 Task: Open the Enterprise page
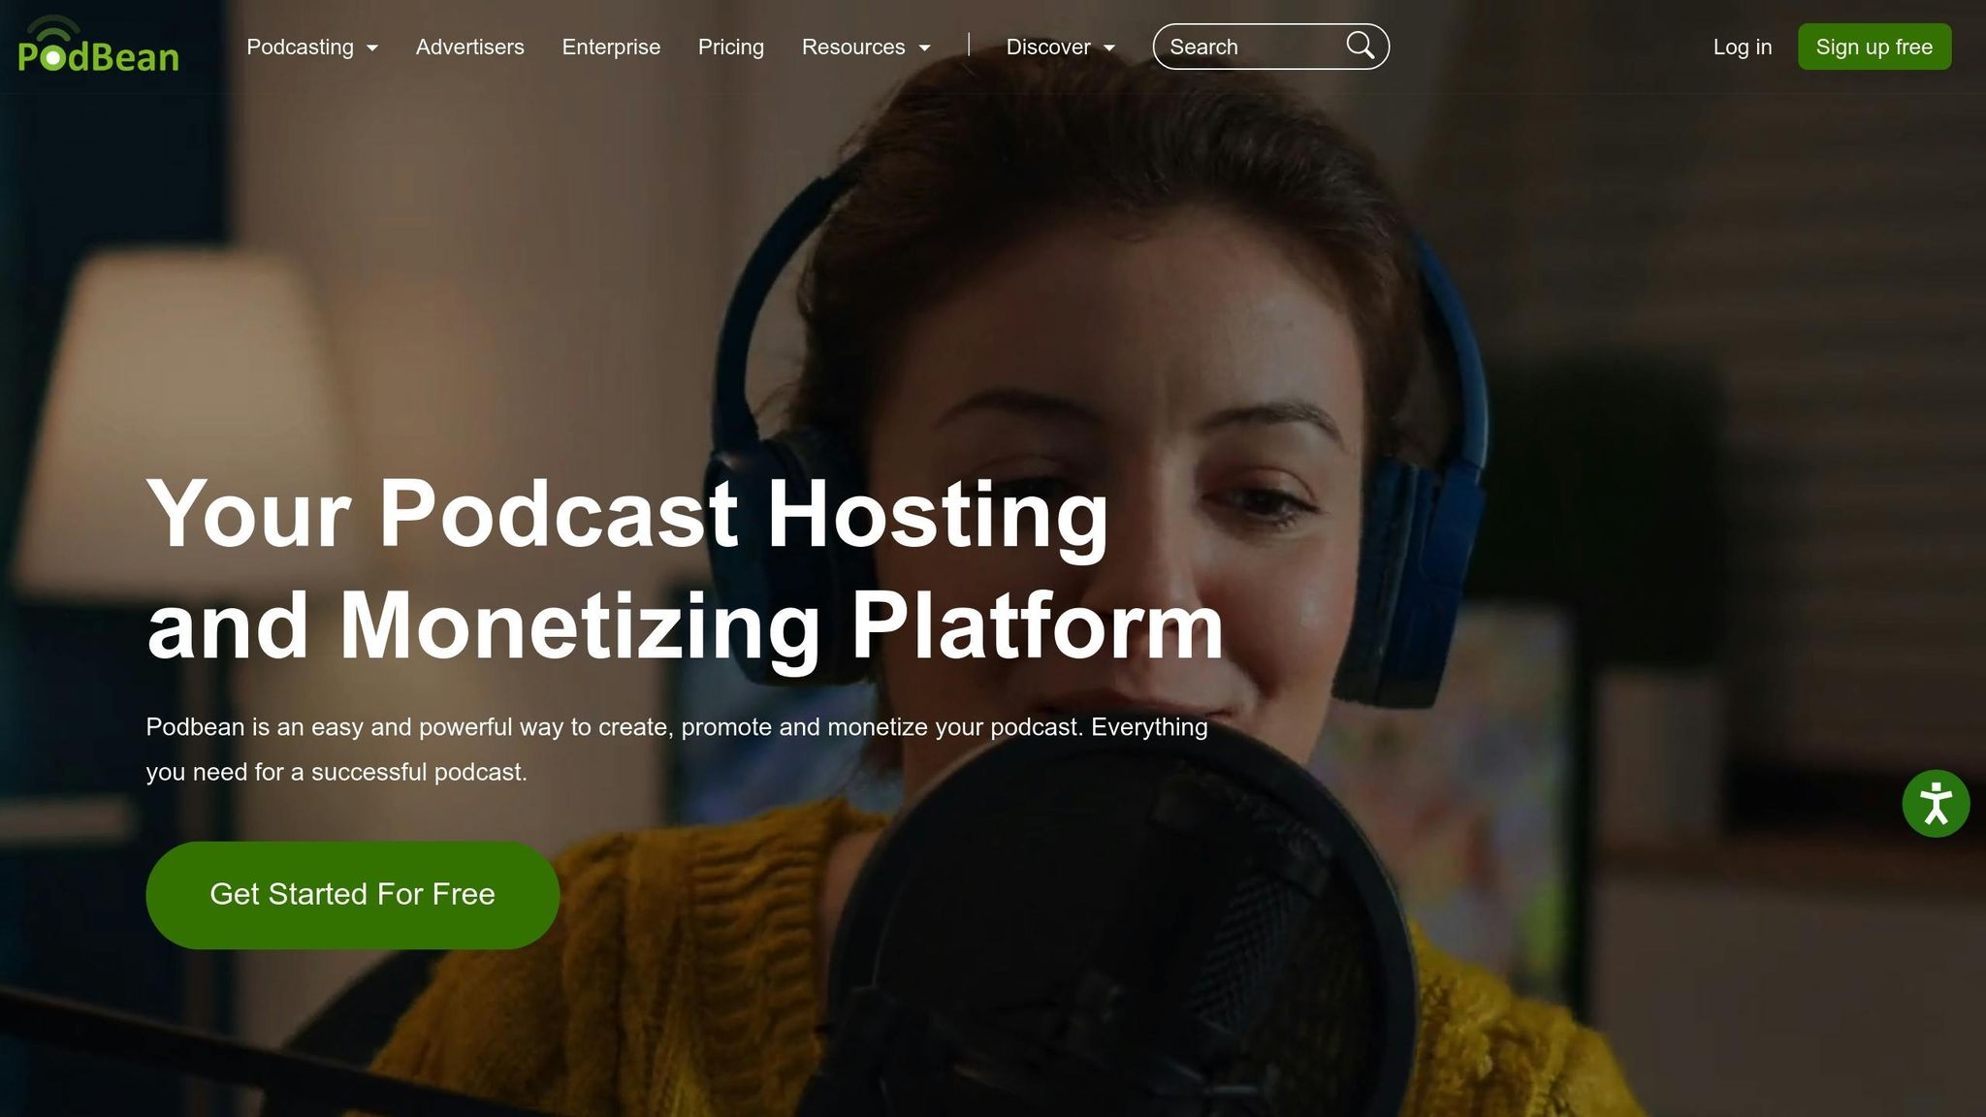611,47
